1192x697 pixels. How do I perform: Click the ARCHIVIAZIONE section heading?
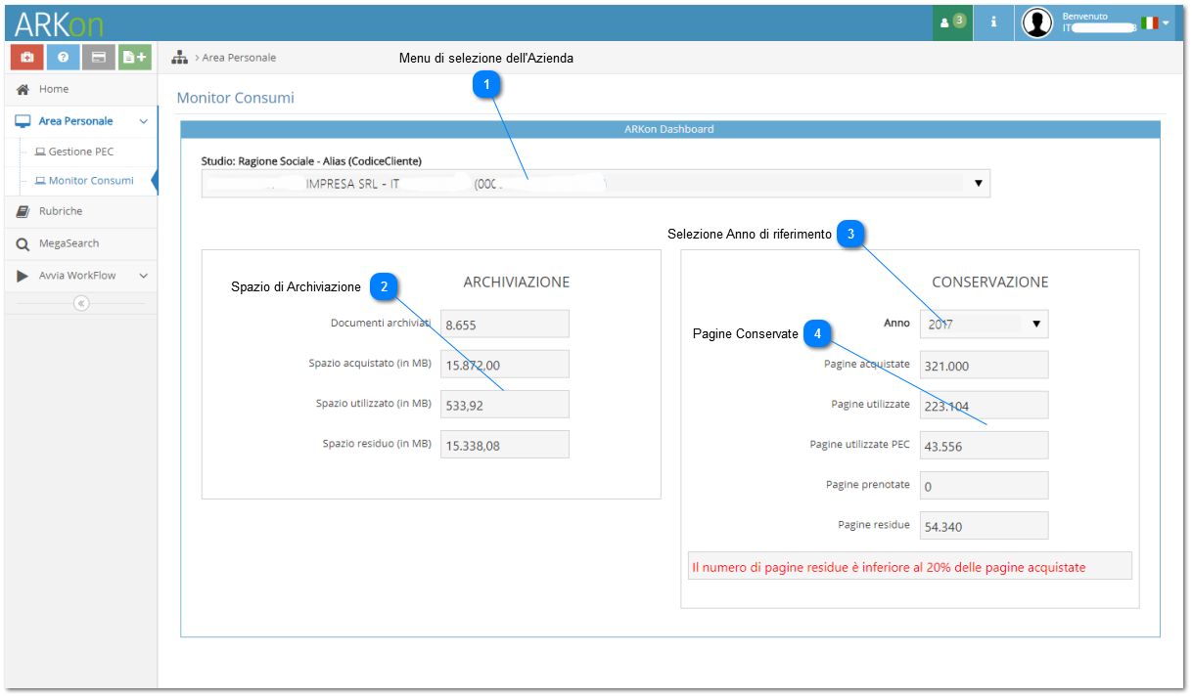coord(516,282)
